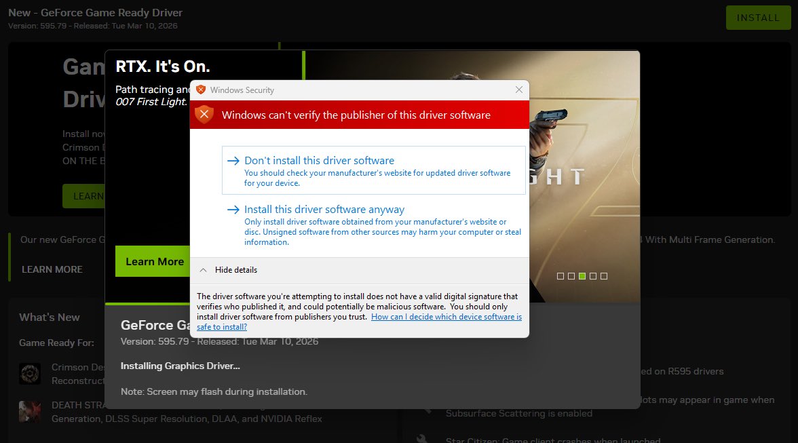Click the green INSTALL button in NVIDIA app

pos(759,18)
